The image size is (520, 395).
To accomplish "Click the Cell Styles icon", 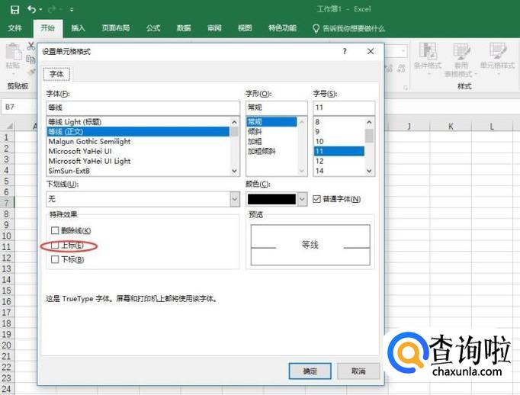I will coord(497,51).
